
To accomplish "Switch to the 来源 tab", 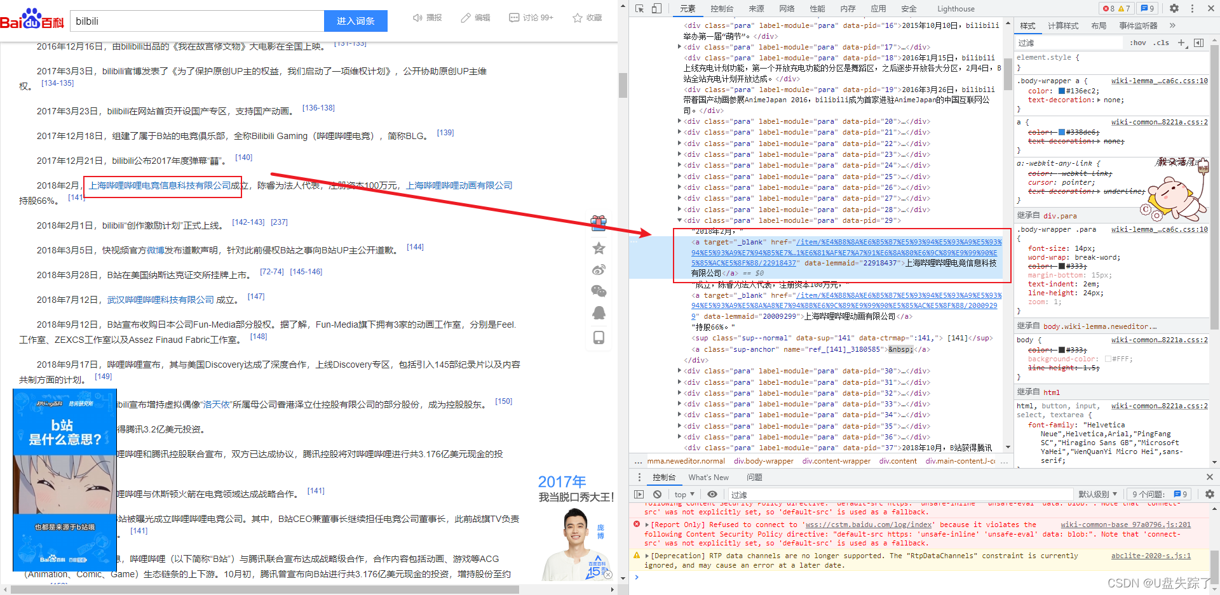I will point(756,9).
